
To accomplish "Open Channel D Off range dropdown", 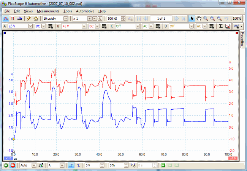I will [x=192, y=26].
